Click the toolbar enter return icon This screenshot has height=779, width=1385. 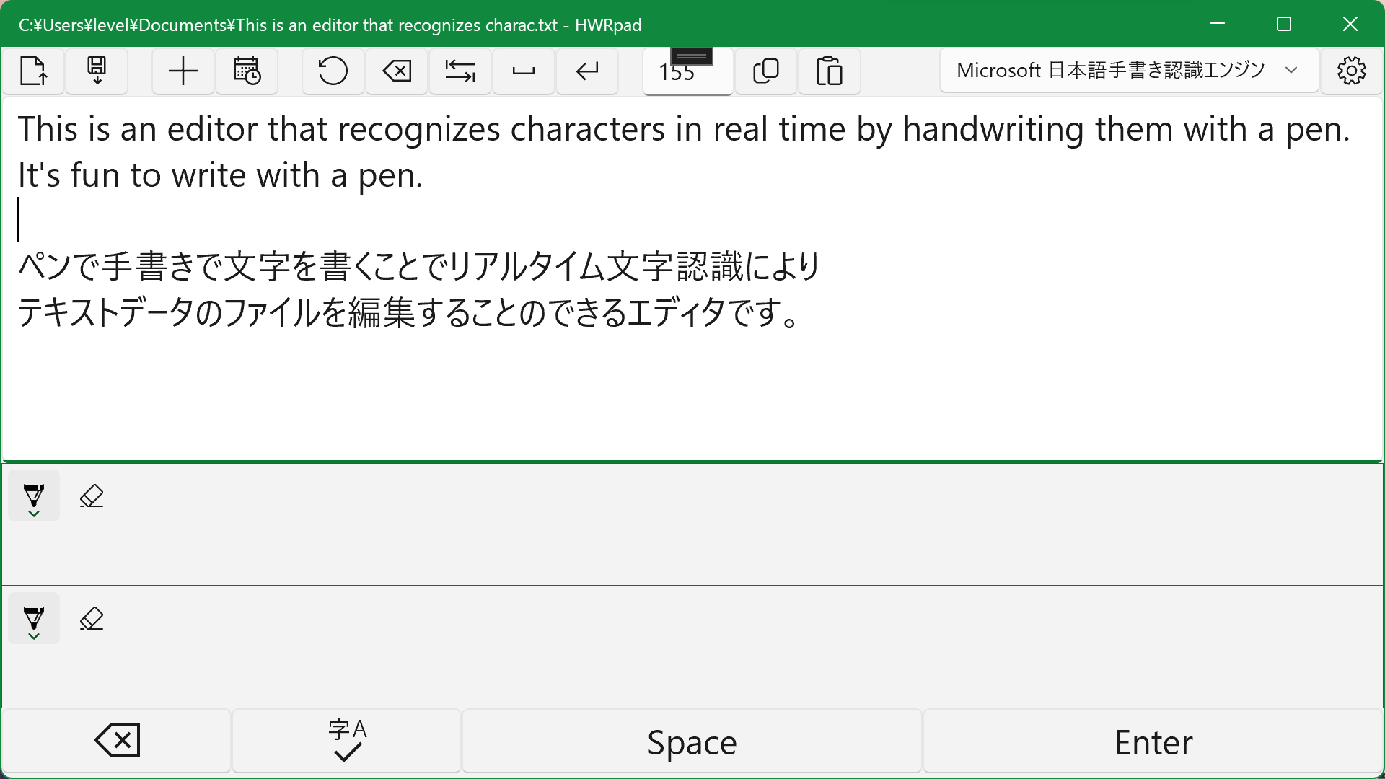[586, 71]
